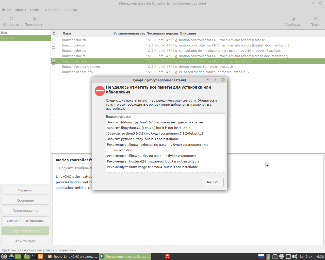Open the Справка menu
This screenshot has width=325, height=260.
(71, 10)
